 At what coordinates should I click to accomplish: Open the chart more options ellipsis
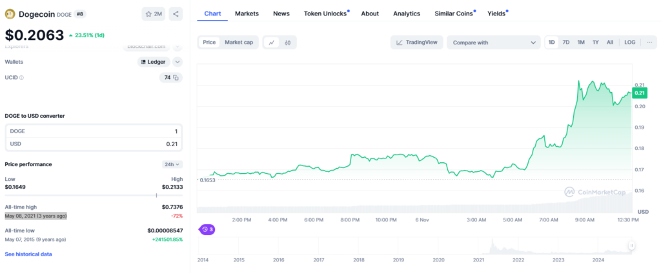649,42
